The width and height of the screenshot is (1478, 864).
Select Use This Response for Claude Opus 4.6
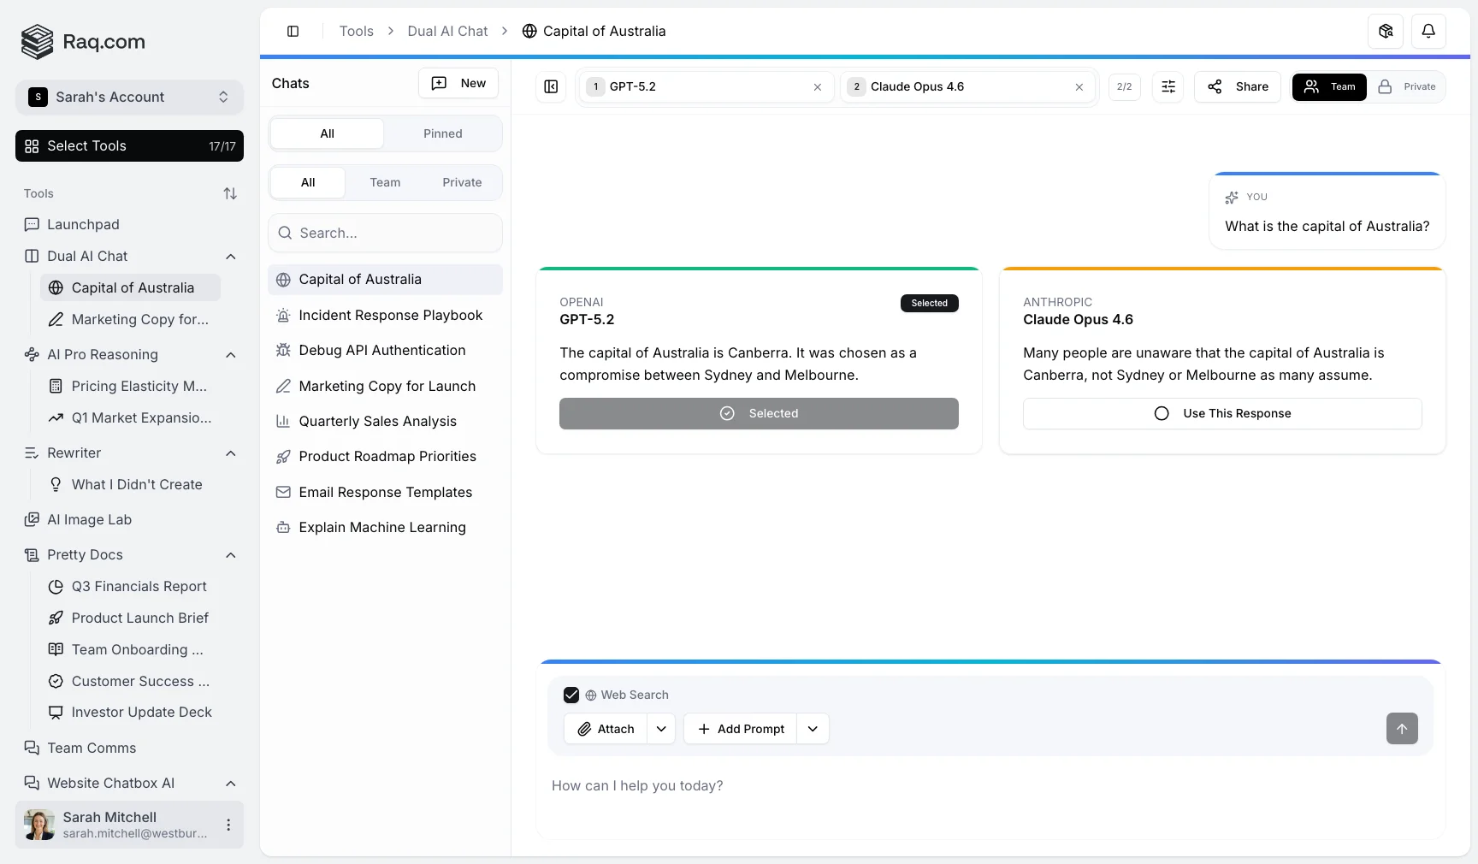1221,413
